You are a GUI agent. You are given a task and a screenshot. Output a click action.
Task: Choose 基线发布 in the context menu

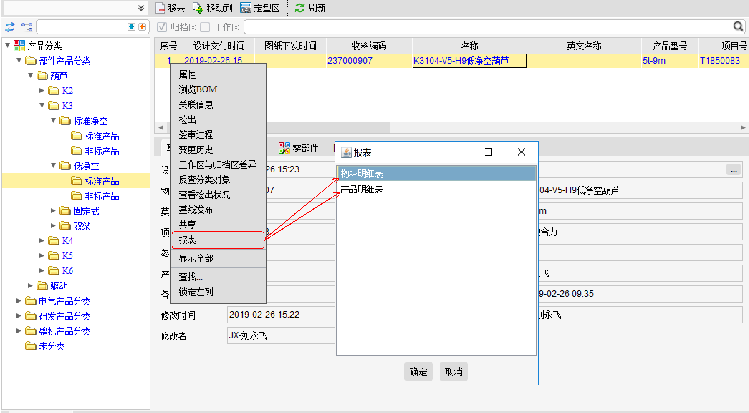point(196,210)
